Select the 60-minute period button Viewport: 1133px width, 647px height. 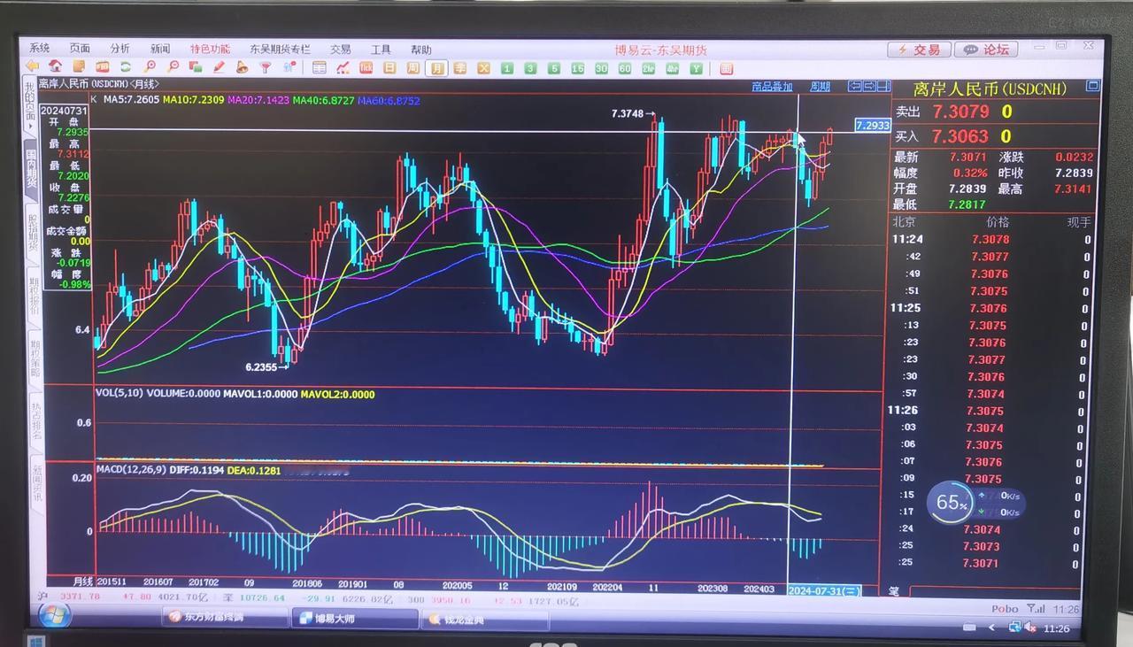coord(624,68)
